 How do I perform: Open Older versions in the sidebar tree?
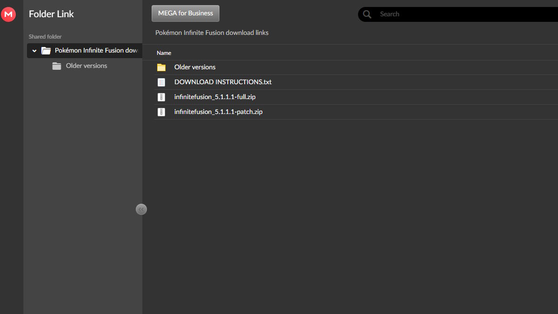tap(86, 66)
